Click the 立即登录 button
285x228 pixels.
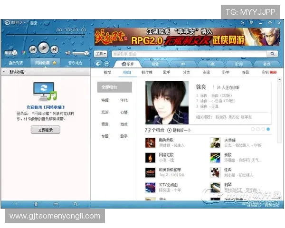[46, 130]
